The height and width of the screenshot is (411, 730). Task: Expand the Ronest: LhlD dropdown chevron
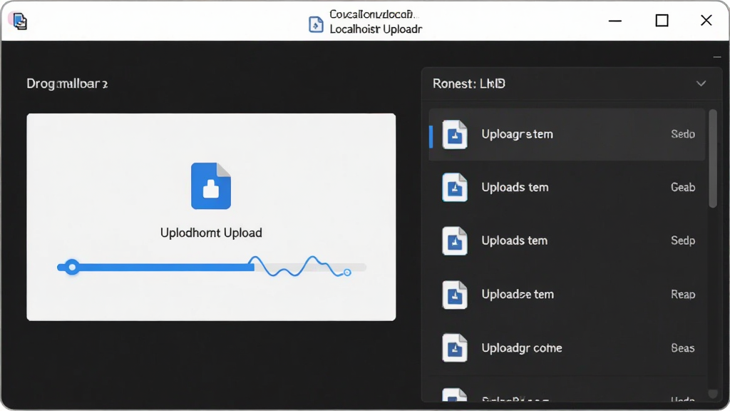[701, 84]
